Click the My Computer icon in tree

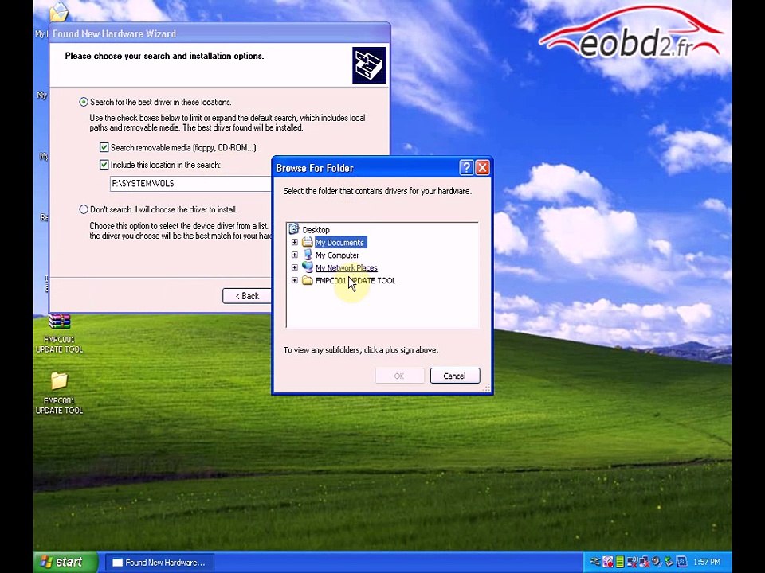(308, 255)
